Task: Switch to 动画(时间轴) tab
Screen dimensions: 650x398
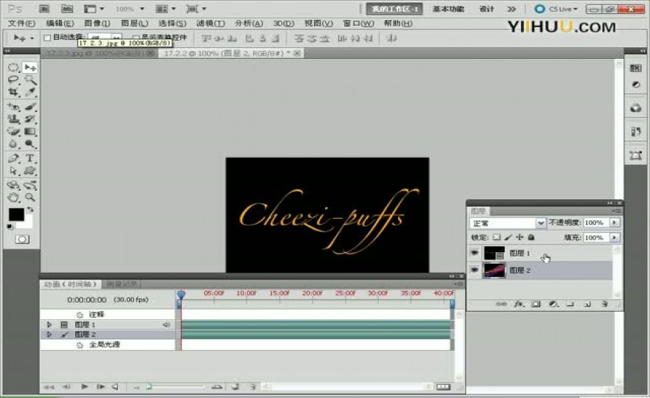Action: pyautogui.click(x=71, y=284)
